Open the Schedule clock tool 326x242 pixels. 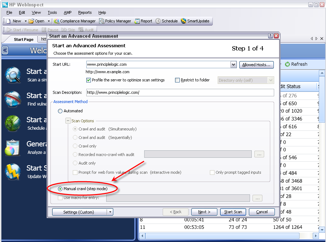(x=158, y=21)
